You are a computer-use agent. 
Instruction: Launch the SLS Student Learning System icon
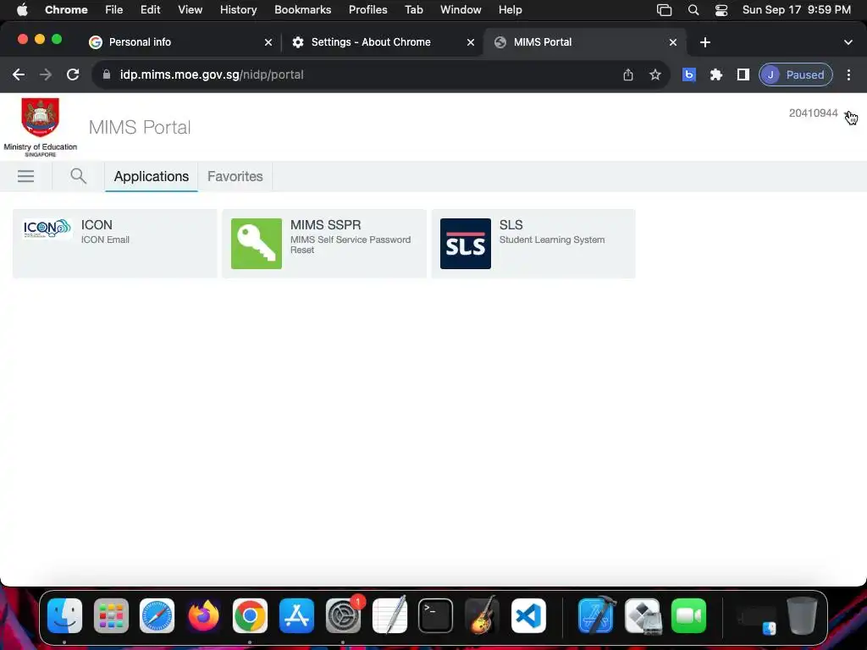tap(465, 243)
